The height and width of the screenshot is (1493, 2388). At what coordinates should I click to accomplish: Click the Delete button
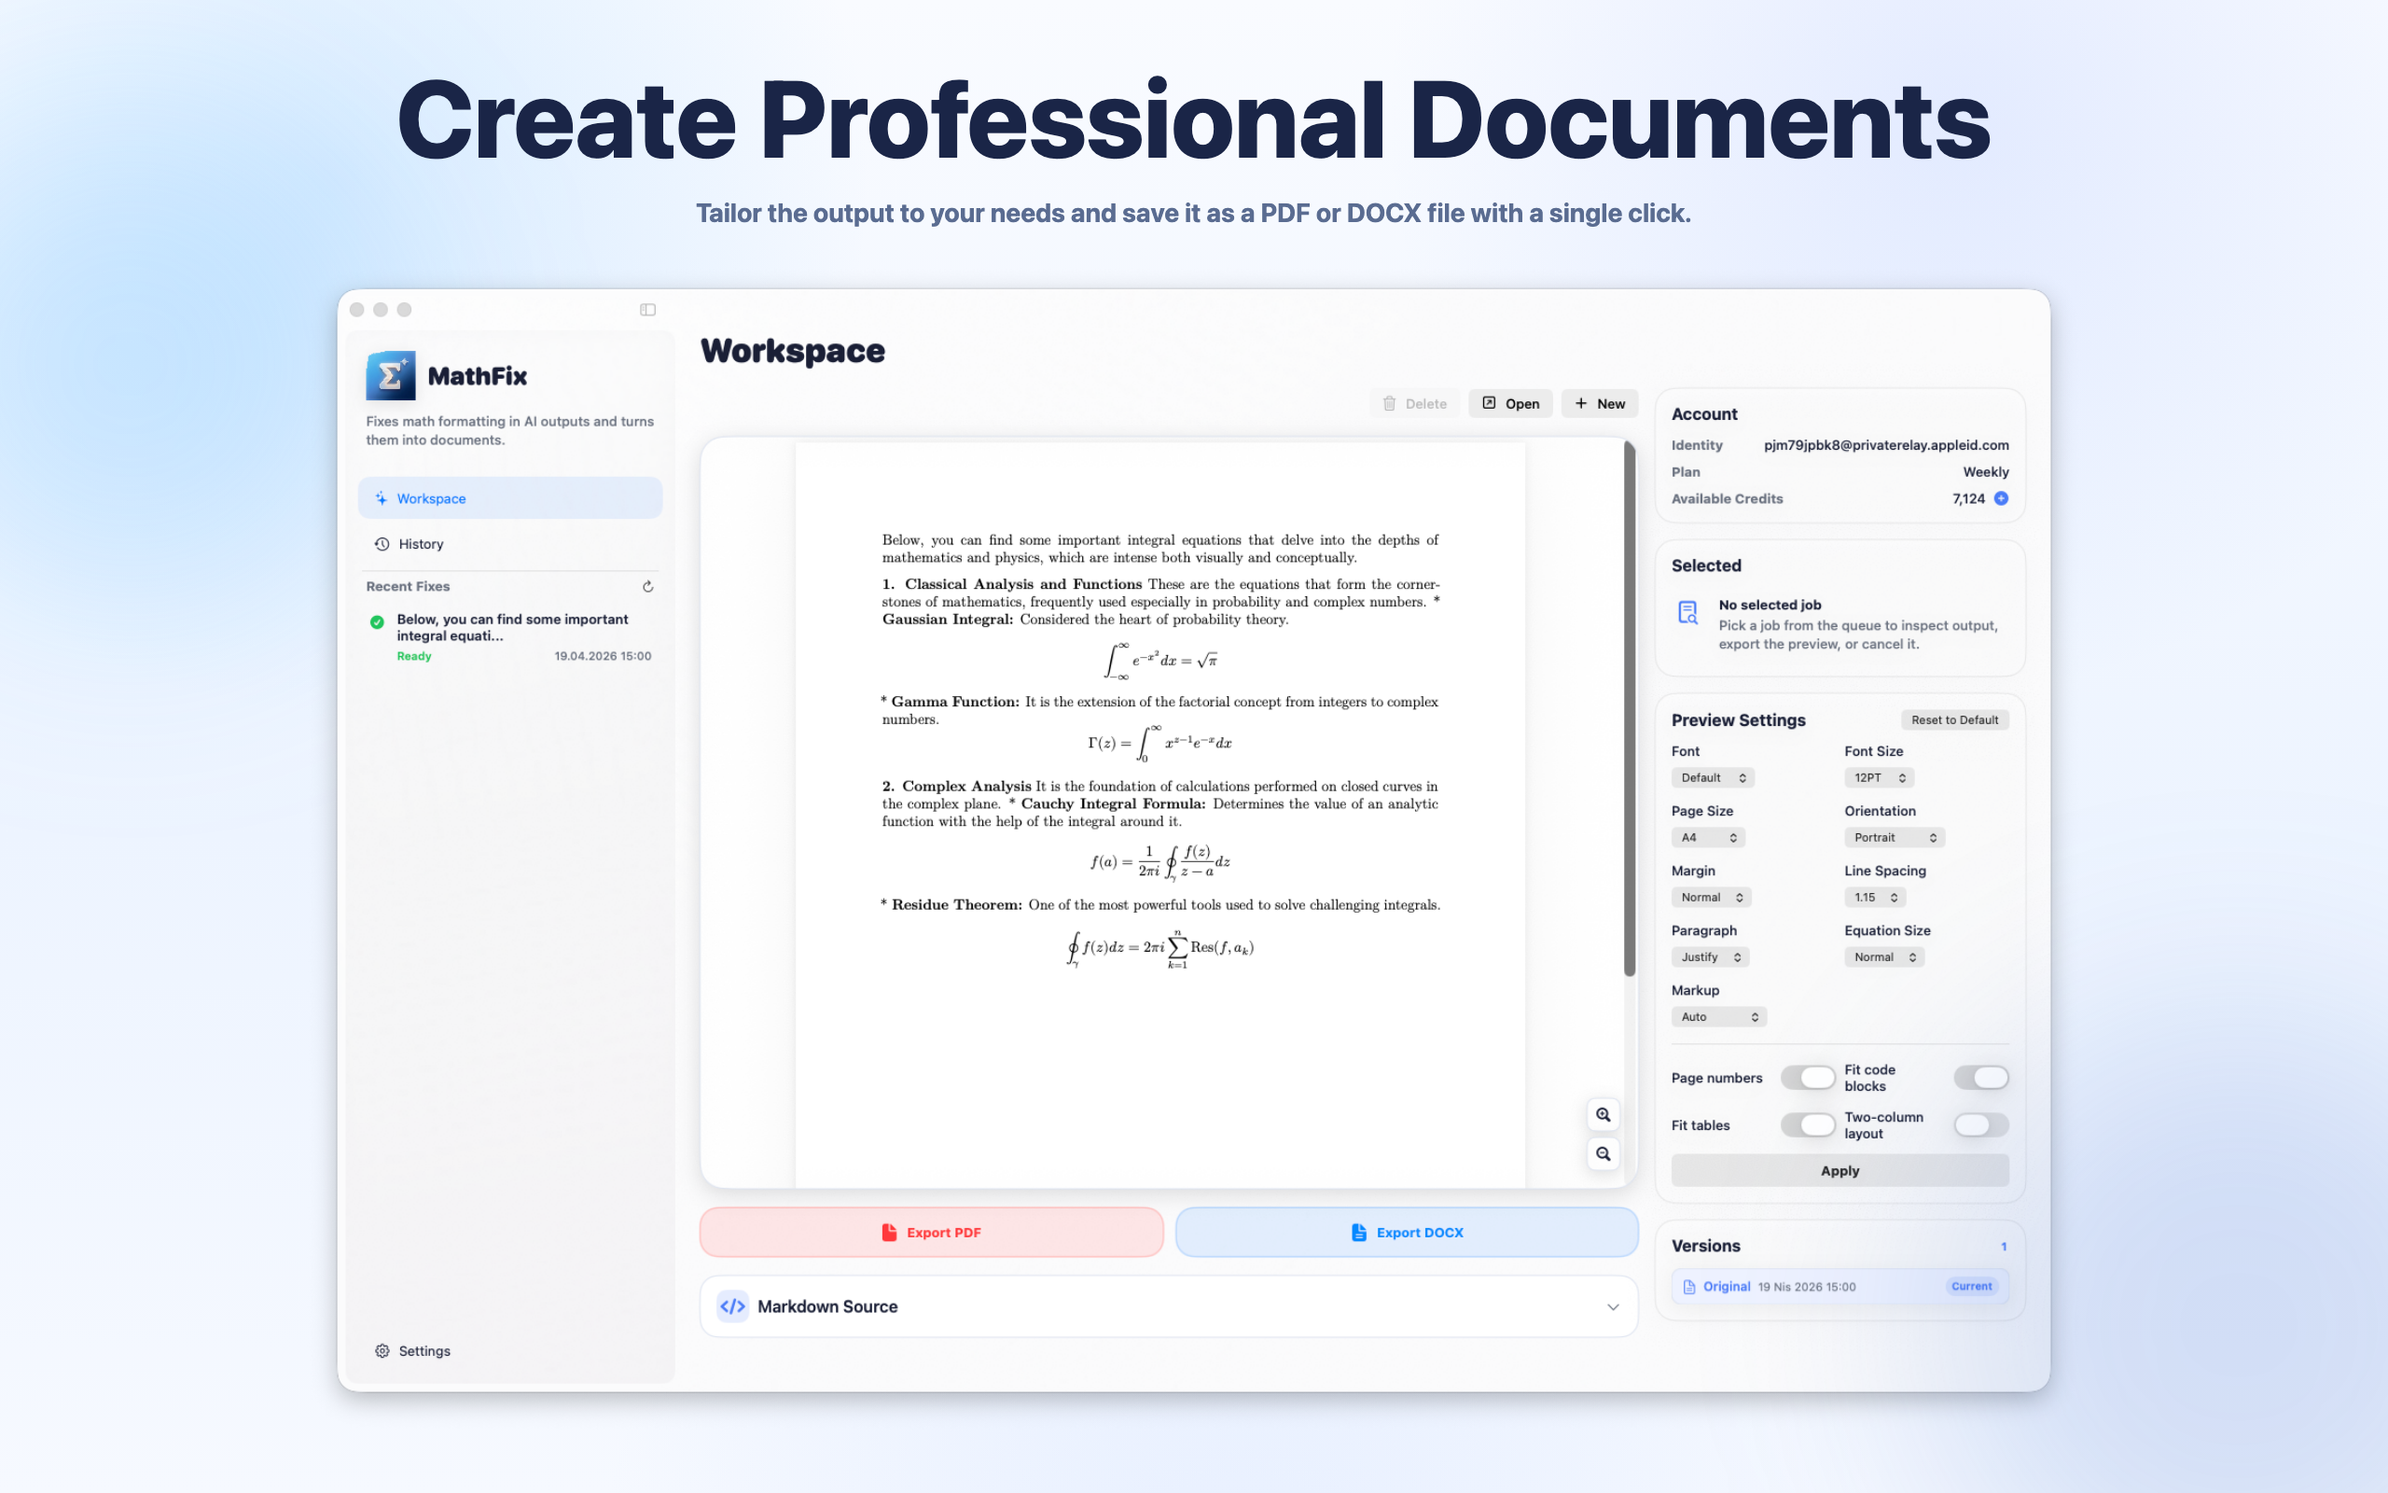click(x=1414, y=404)
